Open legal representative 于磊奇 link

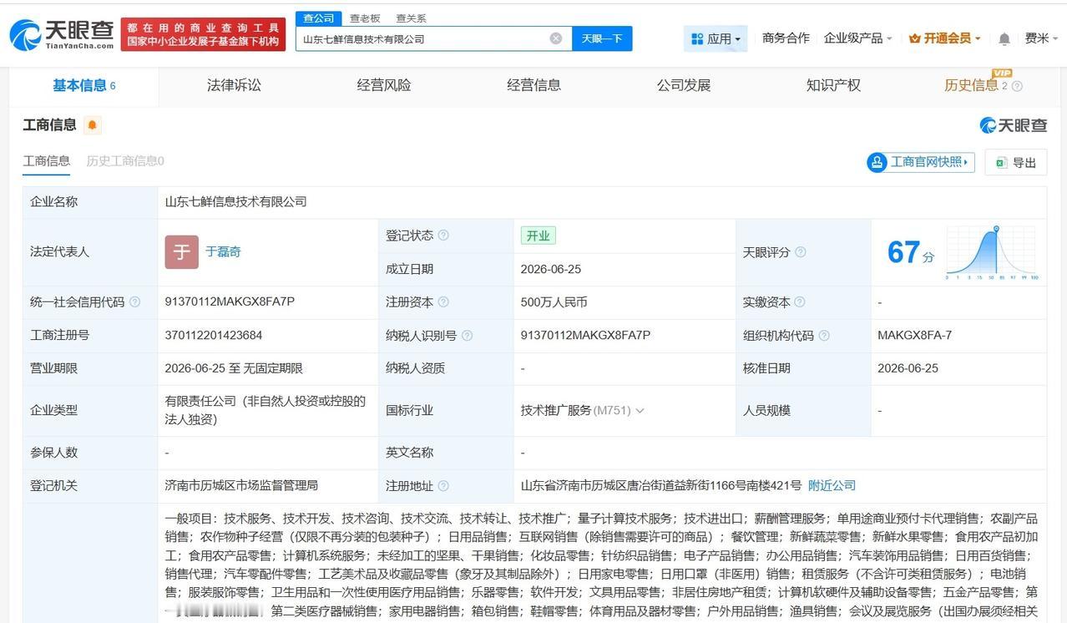tap(223, 252)
